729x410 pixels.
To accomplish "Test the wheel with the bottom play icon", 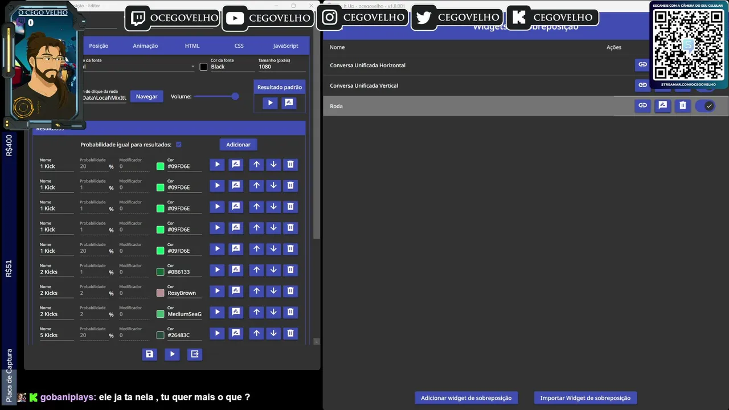I will 172,354.
